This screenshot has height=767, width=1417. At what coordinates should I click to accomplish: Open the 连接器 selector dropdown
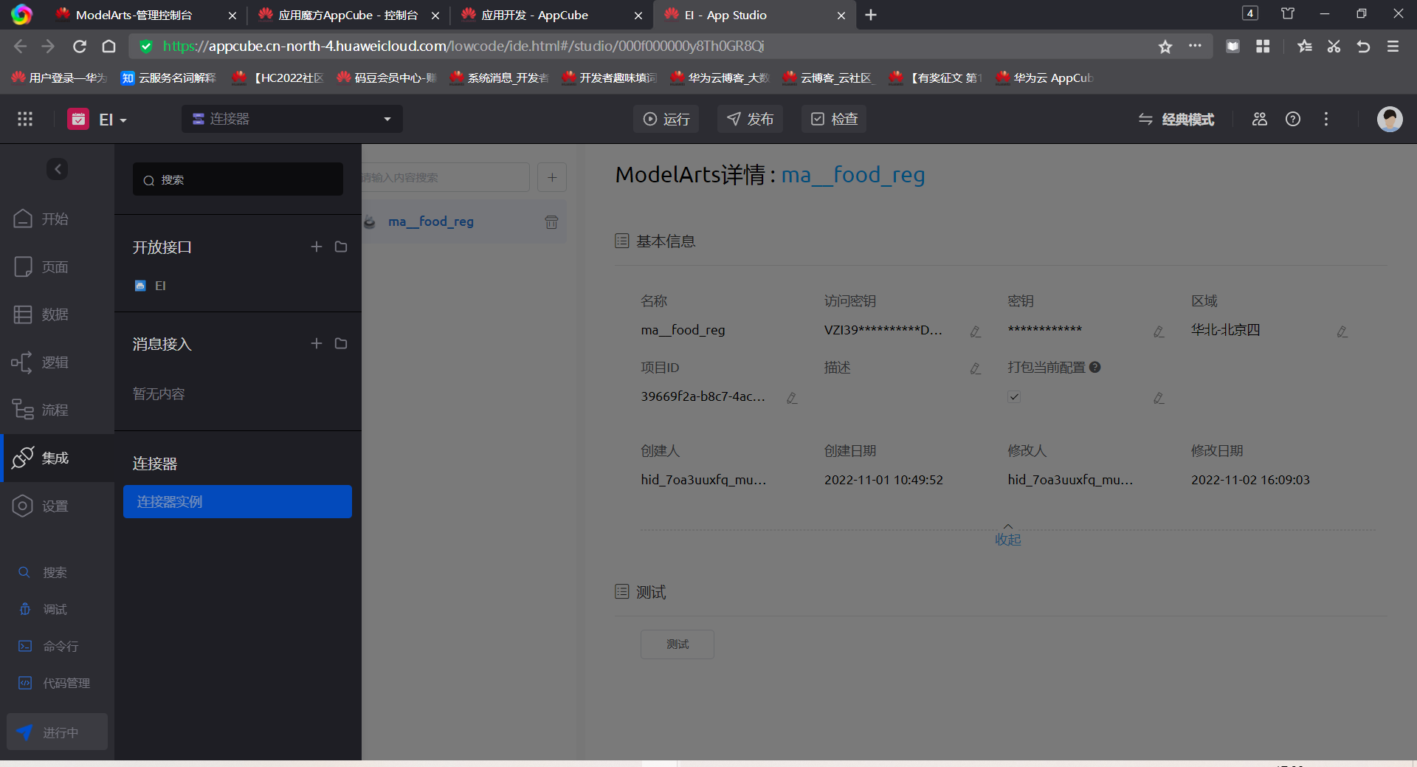coord(292,119)
